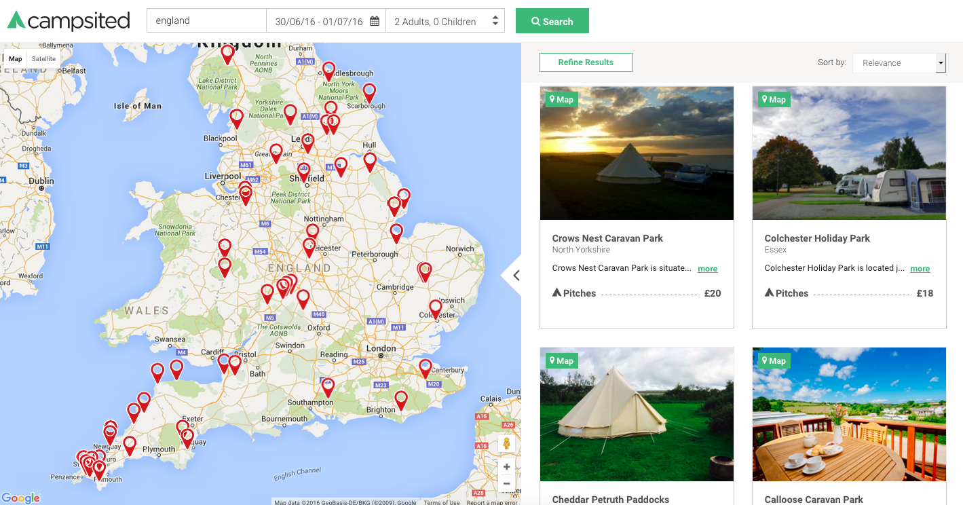This screenshot has height=505, width=963.
Task: Open the Refine Results panel
Action: [x=585, y=62]
